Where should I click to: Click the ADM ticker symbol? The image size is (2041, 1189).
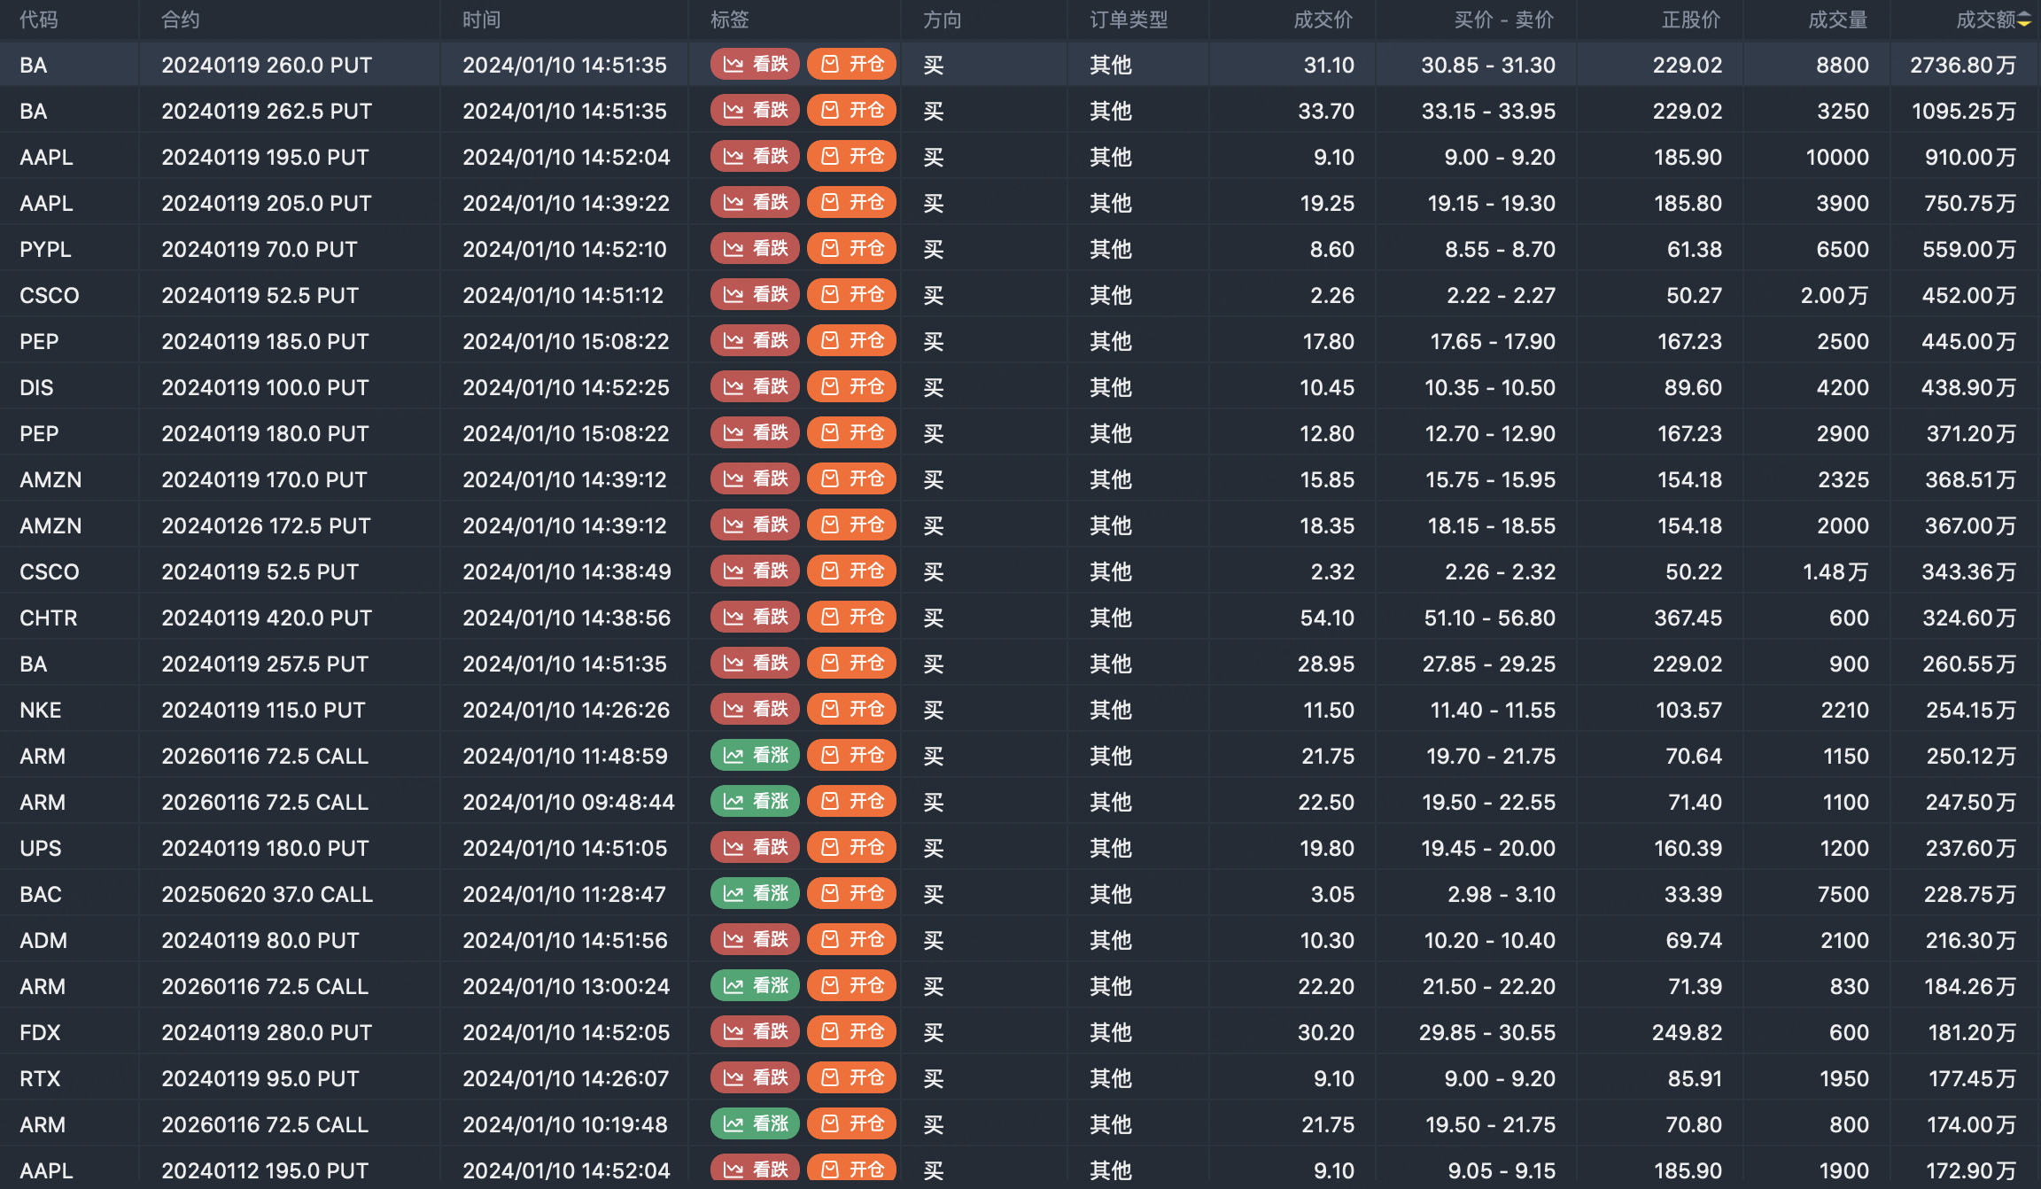[43, 940]
